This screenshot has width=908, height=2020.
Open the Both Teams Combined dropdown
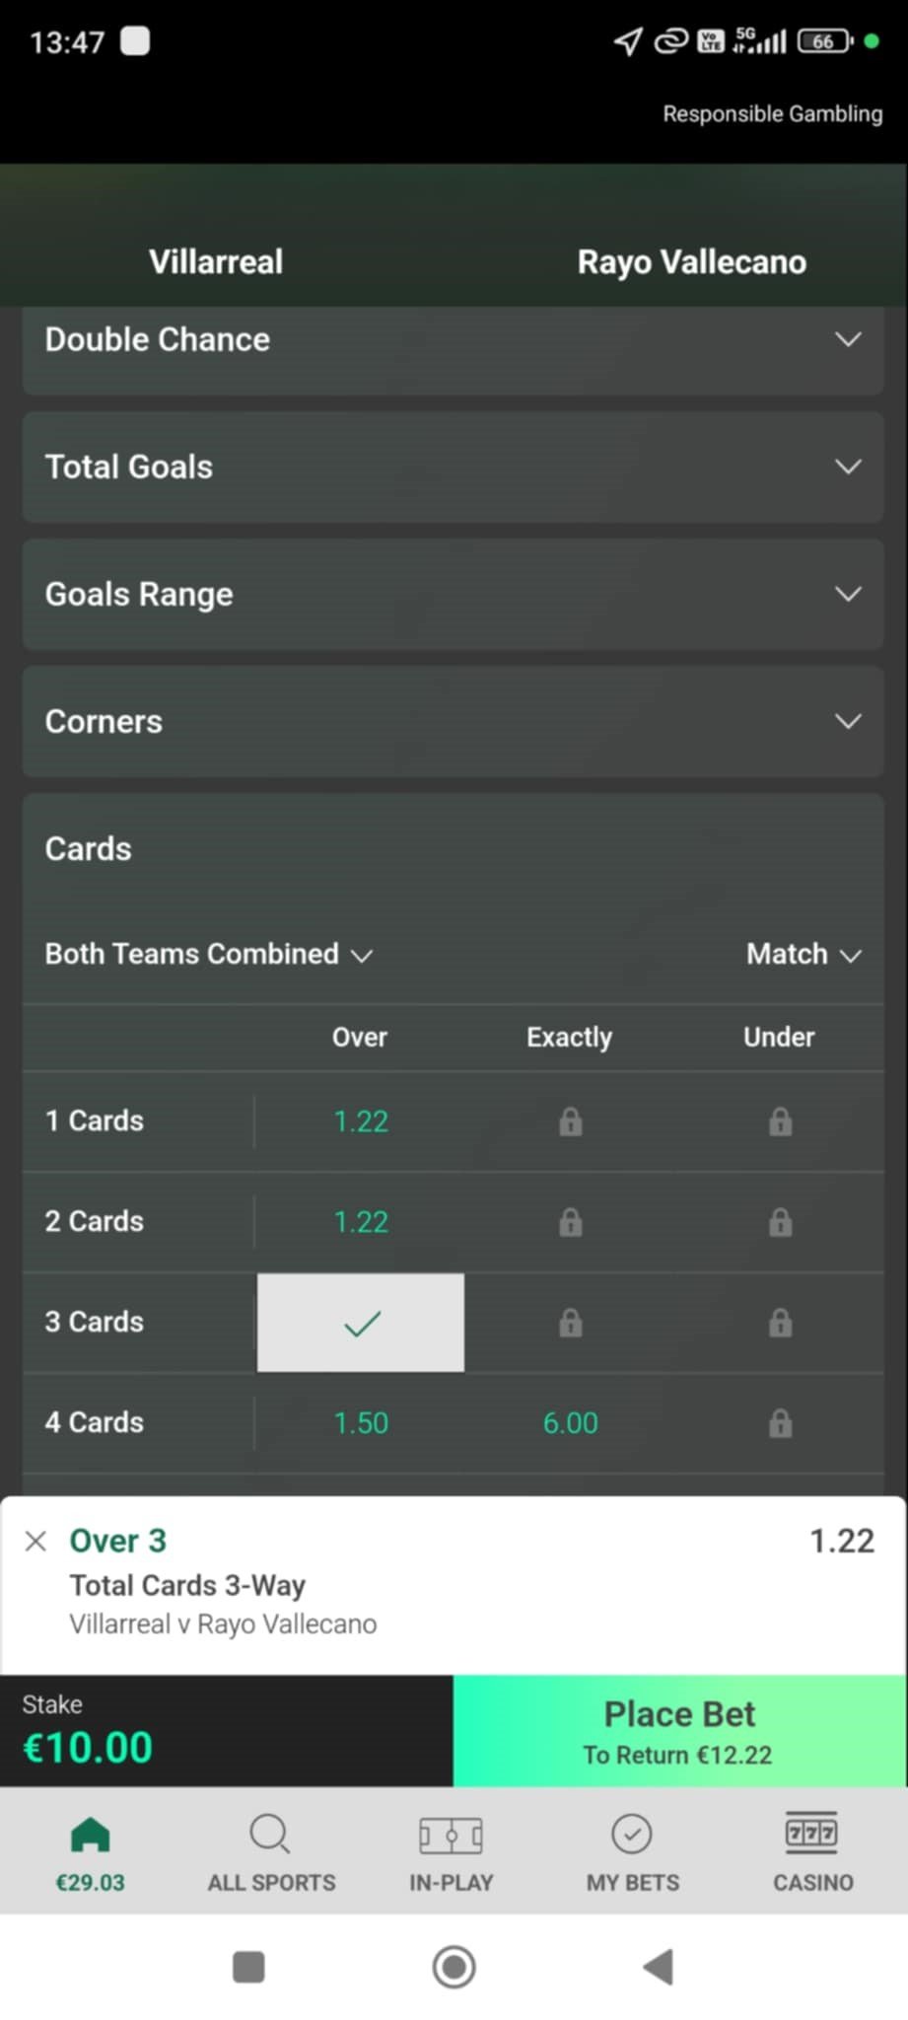click(208, 954)
